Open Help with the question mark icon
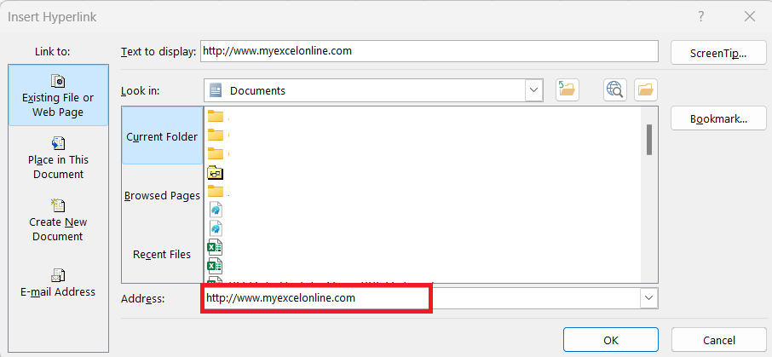772x357 pixels. [x=701, y=17]
